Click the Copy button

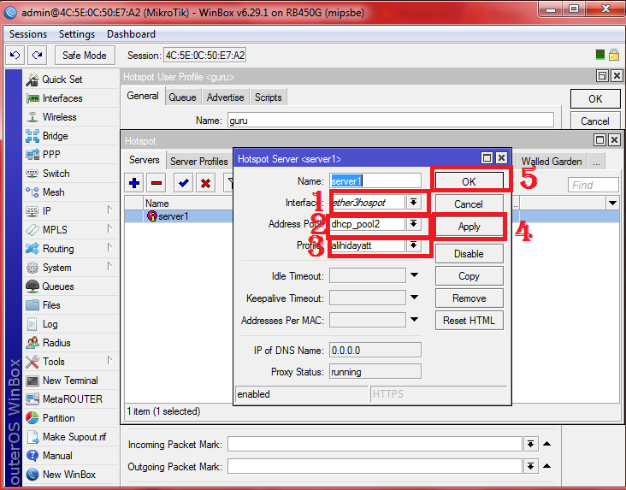coord(469,276)
